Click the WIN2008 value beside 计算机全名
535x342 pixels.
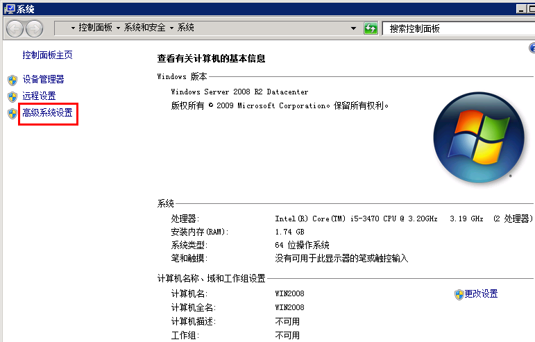click(x=289, y=307)
